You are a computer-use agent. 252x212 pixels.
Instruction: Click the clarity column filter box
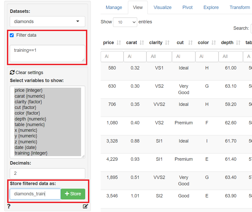(x=159, y=56)
